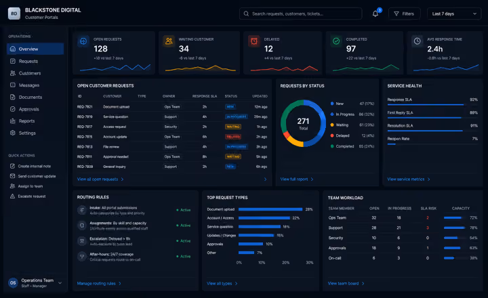Click View all types link
Image resolution: width=488 pixels, height=298 pixels.
222,283
